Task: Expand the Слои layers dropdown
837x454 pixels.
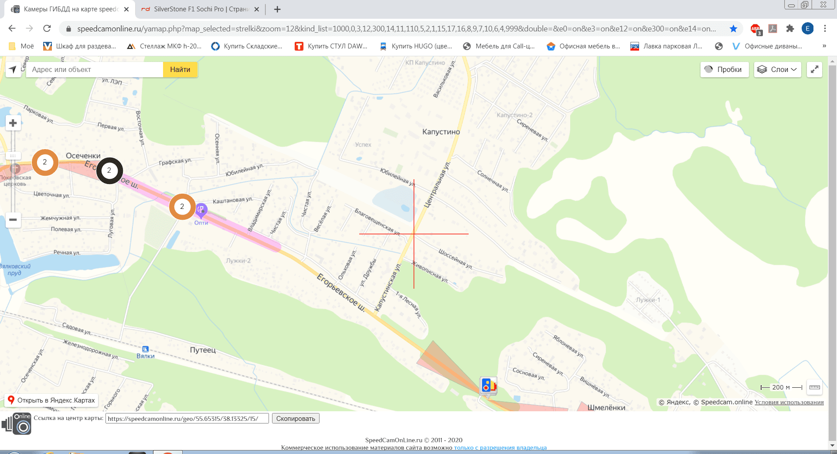Action: (777, 70)
